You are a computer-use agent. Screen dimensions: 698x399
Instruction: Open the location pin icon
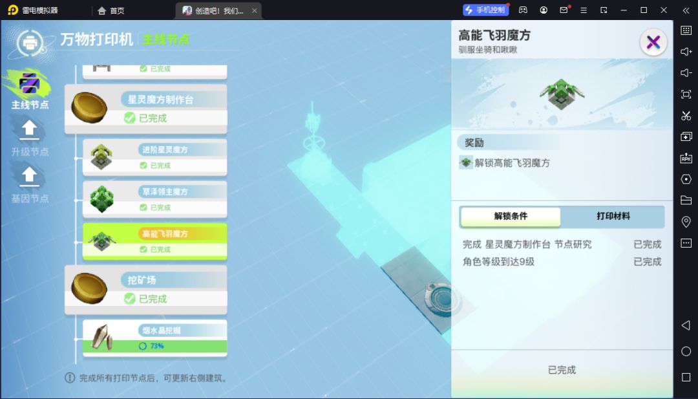(x=686, y=222)
